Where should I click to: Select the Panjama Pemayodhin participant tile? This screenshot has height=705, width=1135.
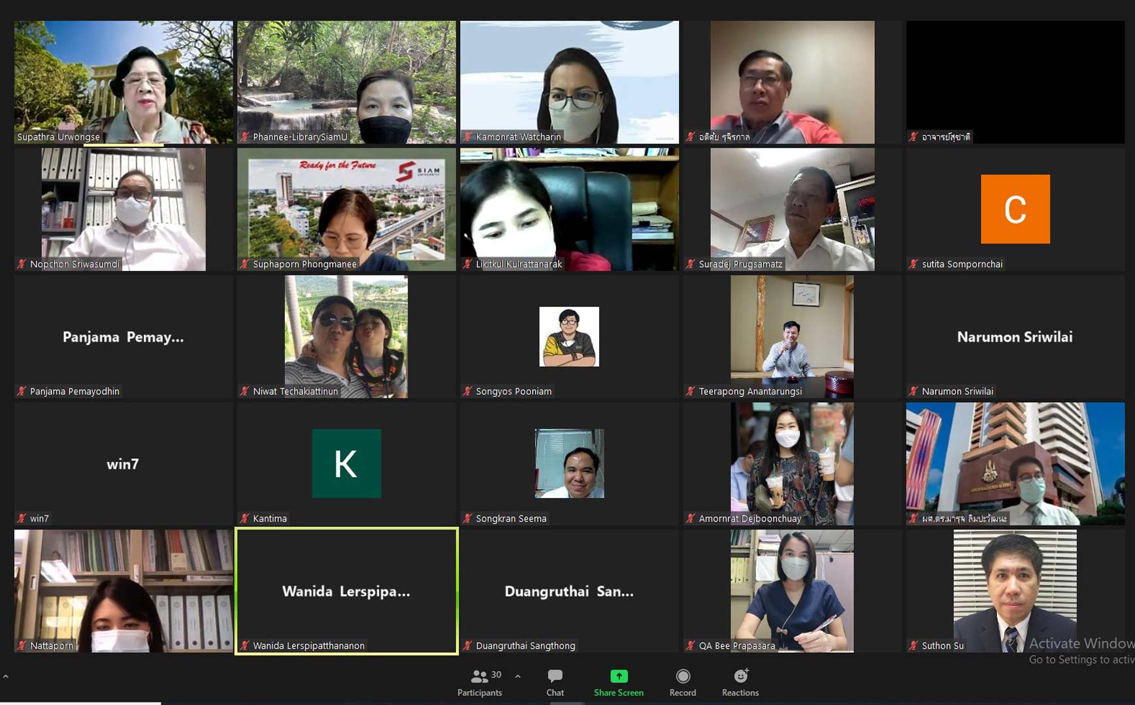123,336
